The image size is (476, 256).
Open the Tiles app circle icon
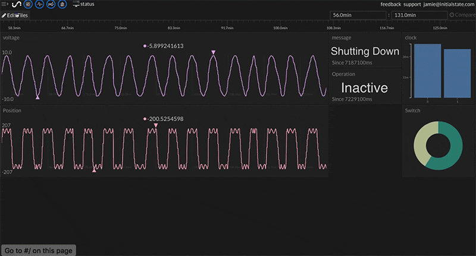coord(28,4)
